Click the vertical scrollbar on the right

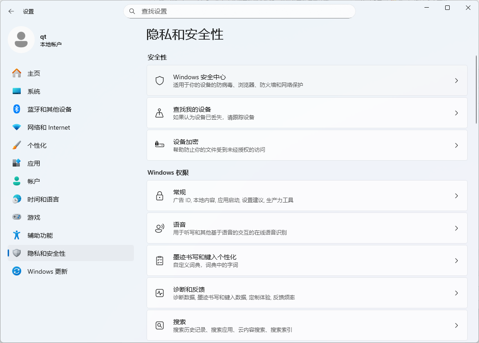[476, 90]
